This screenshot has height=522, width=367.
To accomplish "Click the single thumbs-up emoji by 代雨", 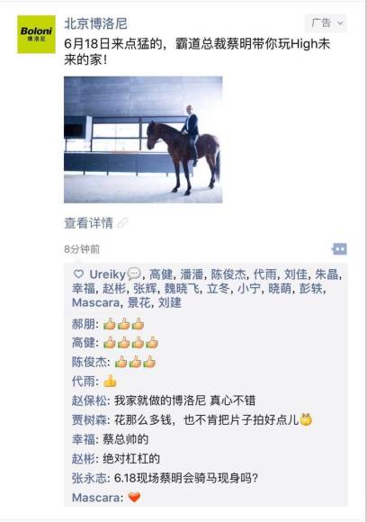I will click(x=110, y=382).
